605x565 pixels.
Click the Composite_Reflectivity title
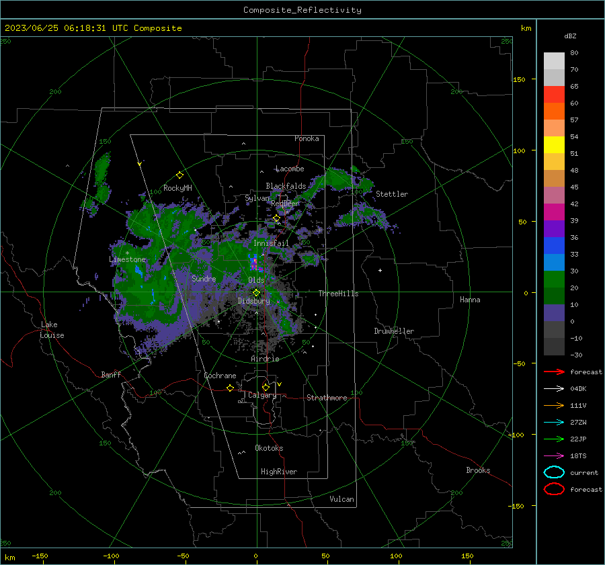pyautogui.click(x=302, y=10)
